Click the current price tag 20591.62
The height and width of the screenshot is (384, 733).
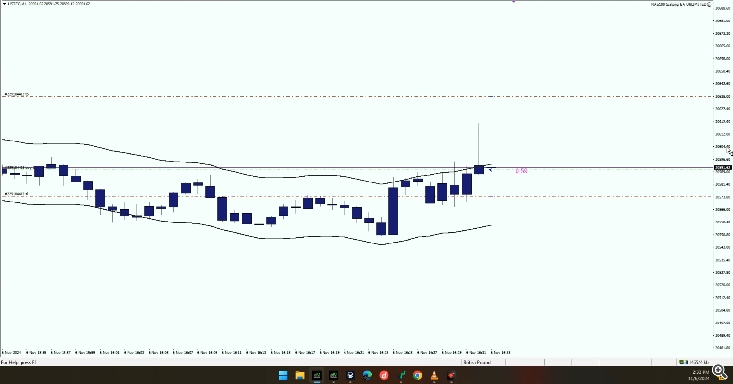[722, 168]
